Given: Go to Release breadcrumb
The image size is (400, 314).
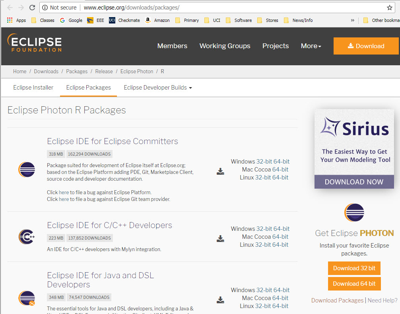Looking at the screenshot, I should (104, 72).
